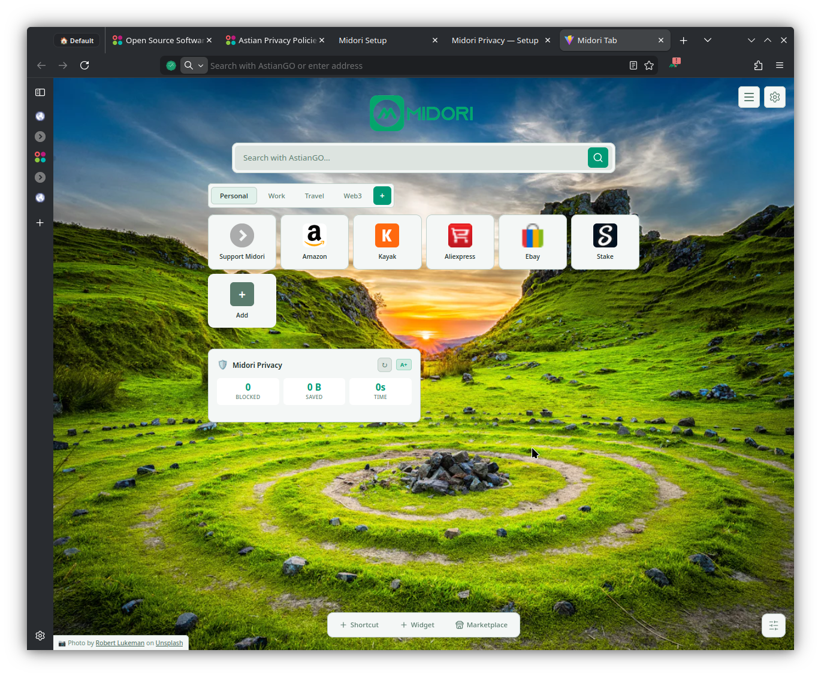The image size is (821, 677).
Task: Click the Time saved stat
Action: click(x=381, y=391)
